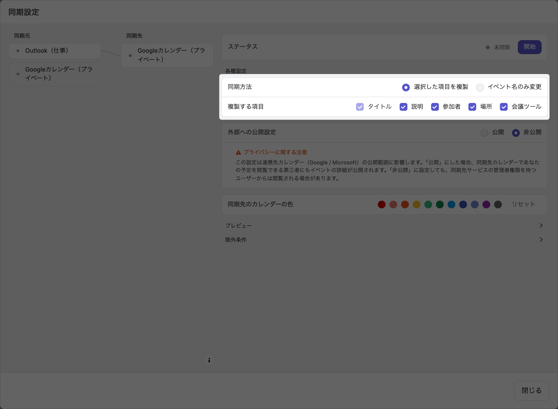Select Googleカレンダー destination under 同期先
The image size is (558, 409).
pyautogui.click(x=167, y=55)
